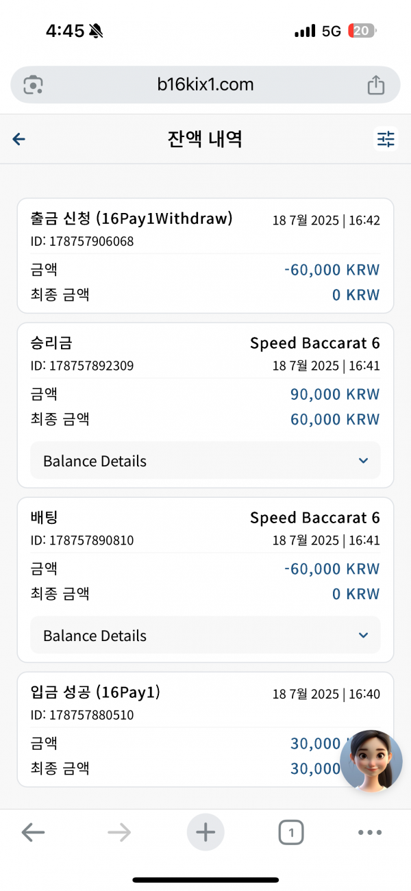The width and height of the screenshot is (411, 891).
Task: Select the 입금 성공 (16Pay1) transaction card
Action: click(x=206, y=729)
